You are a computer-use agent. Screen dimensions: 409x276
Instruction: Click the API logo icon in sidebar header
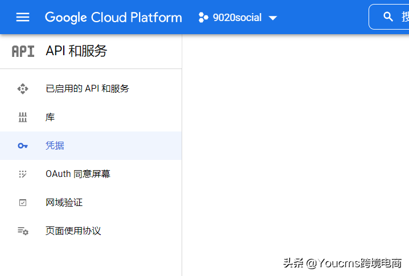23,51
